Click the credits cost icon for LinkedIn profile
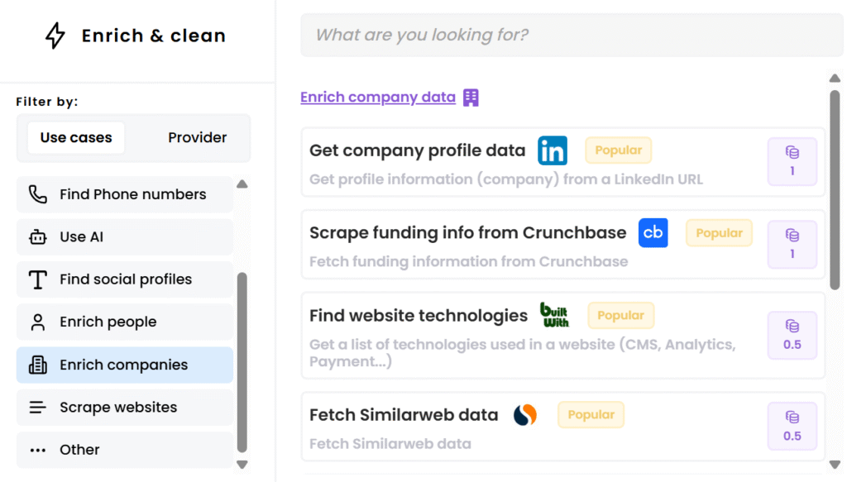Screen dimensions: 847x482 point(792,153)
